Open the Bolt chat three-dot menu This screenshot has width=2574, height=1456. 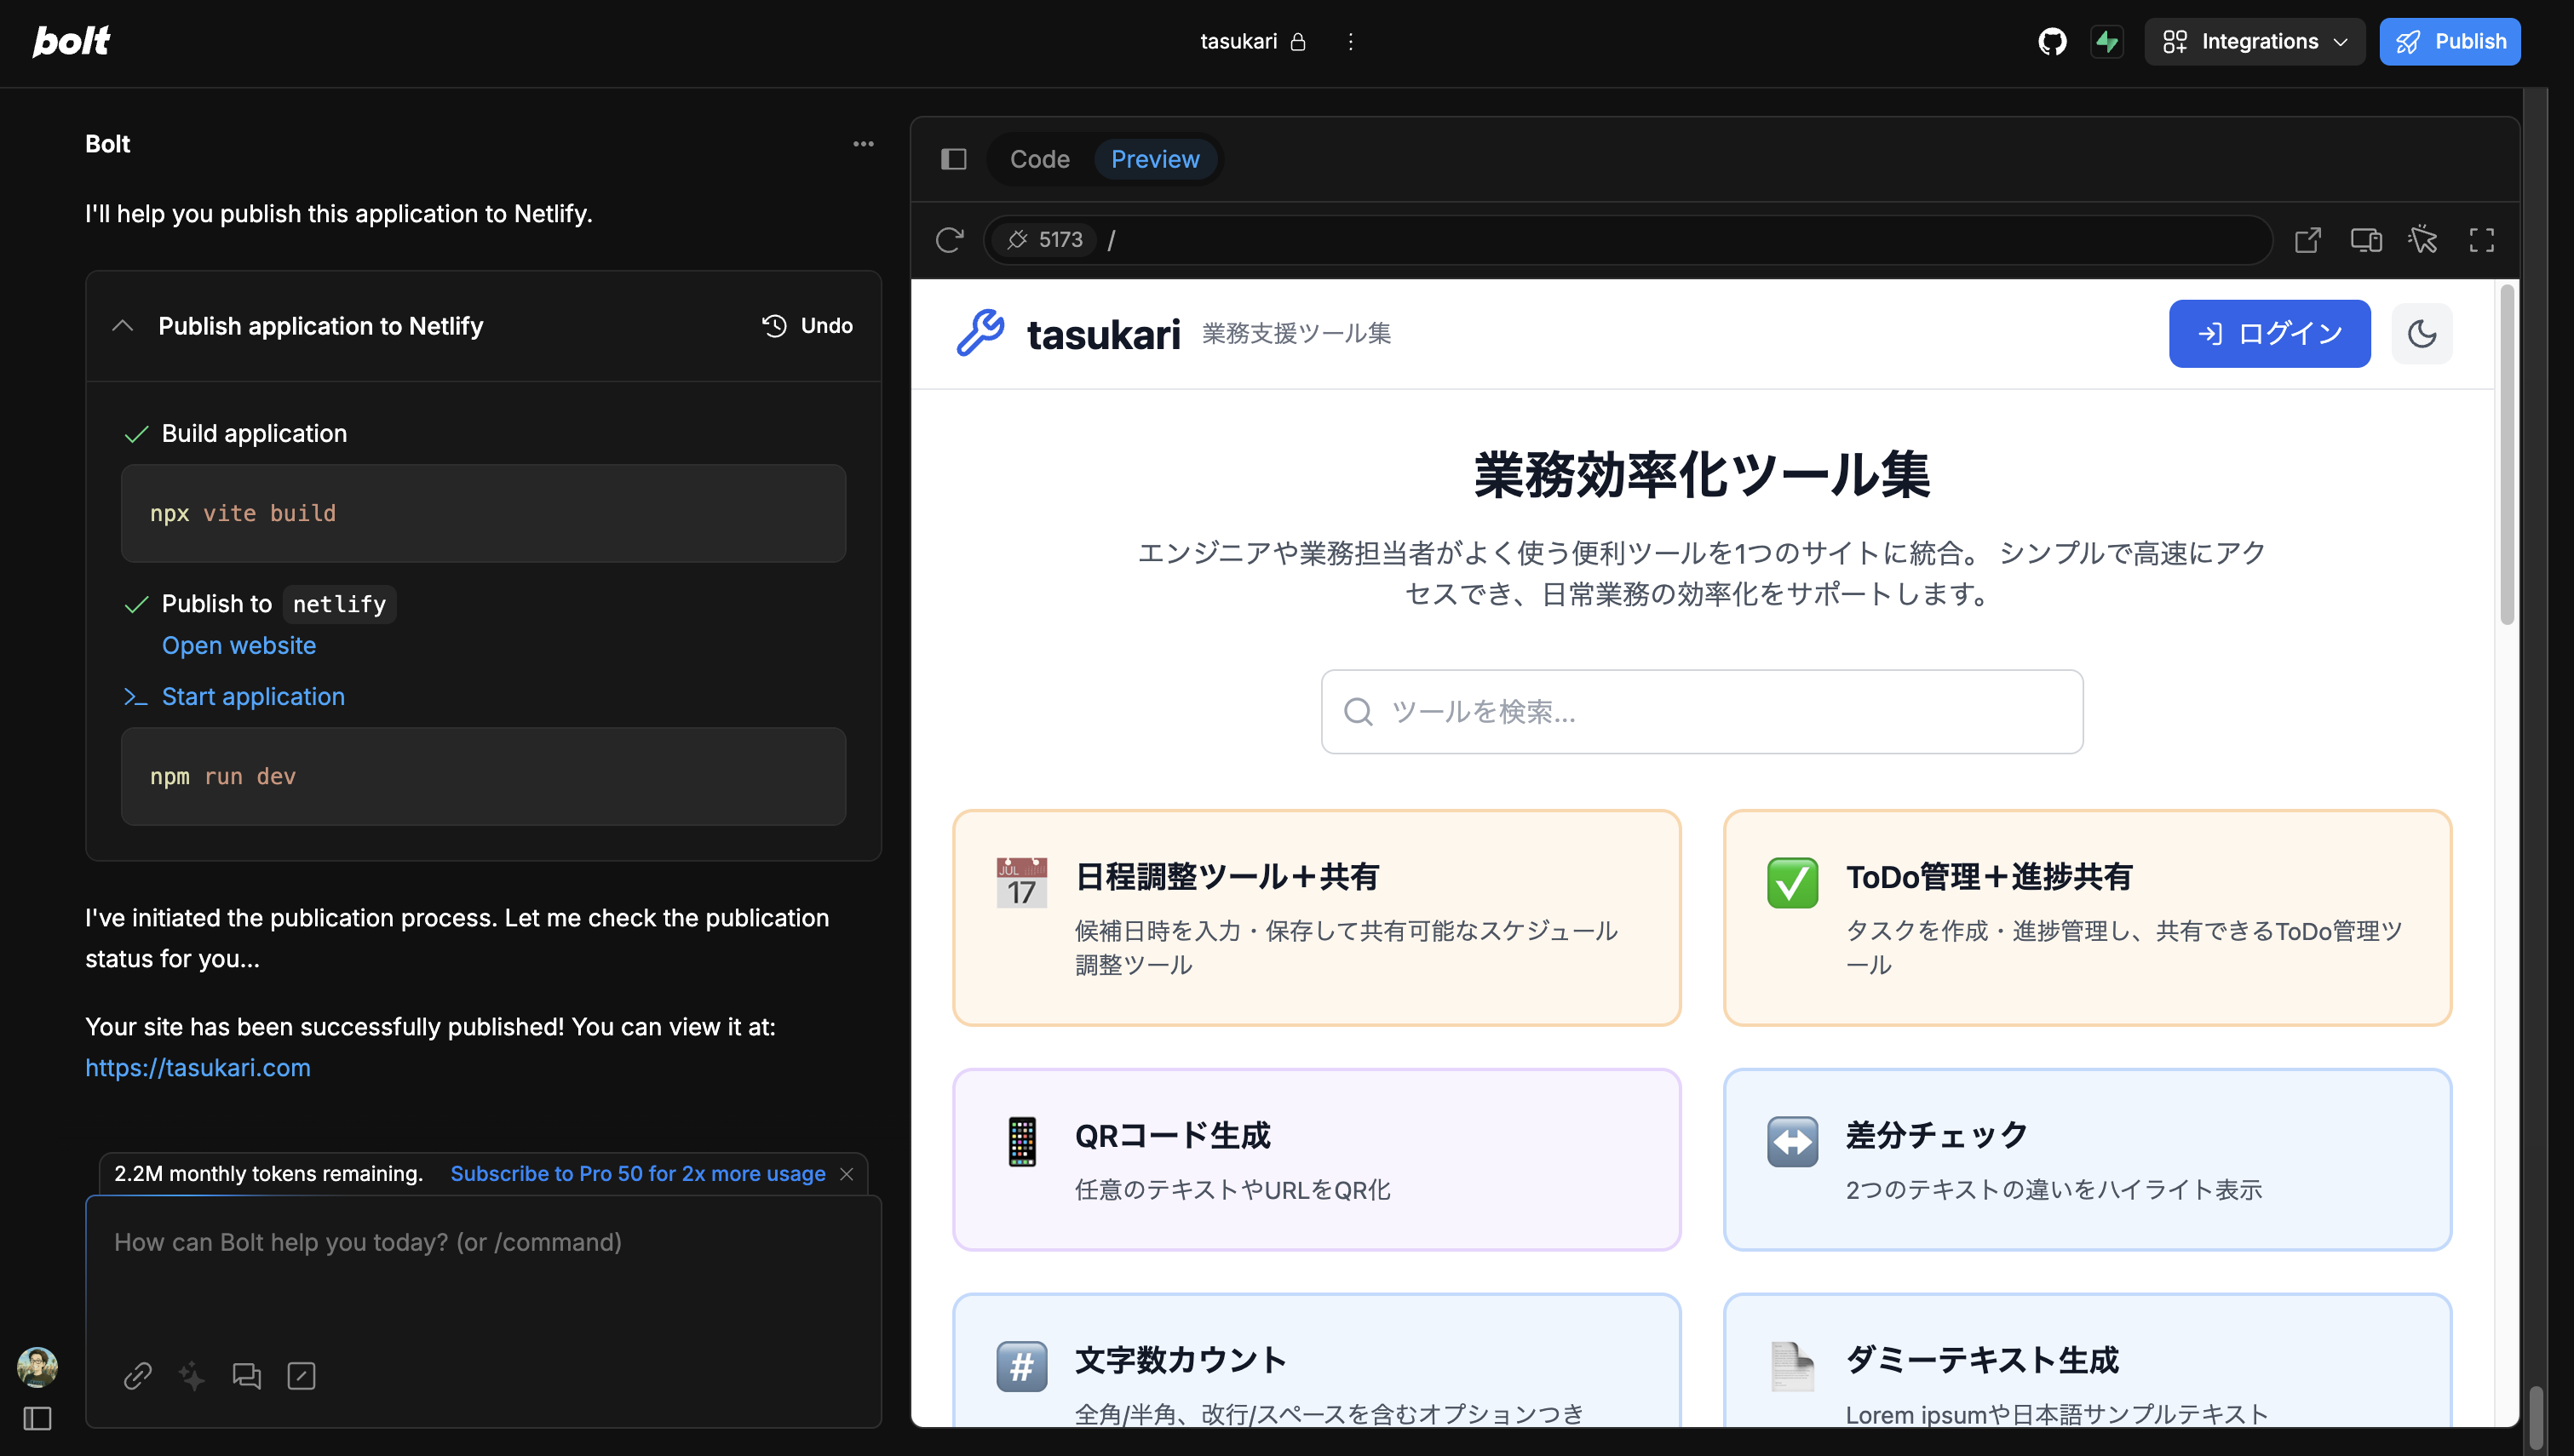tap(863, 144)
